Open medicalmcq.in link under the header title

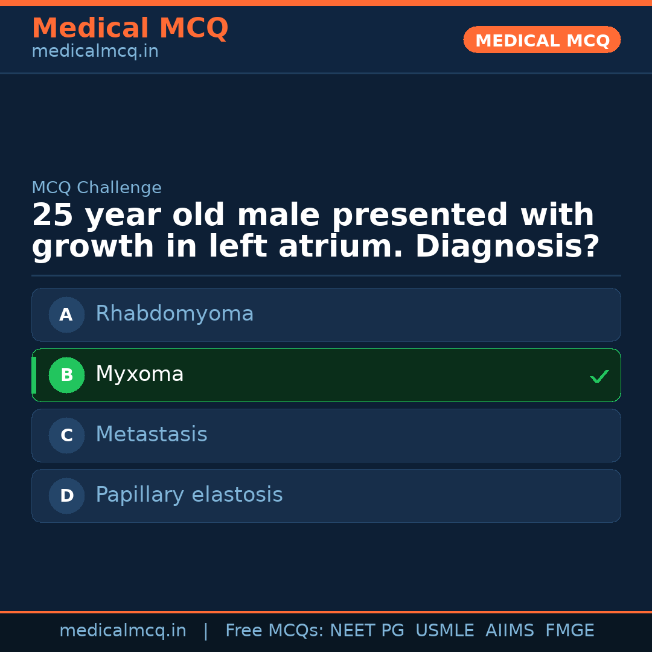pyautogui.click(x=95, y=52)
